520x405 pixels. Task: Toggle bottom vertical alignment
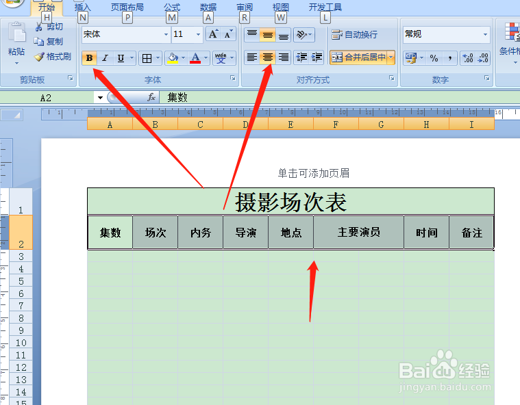(283, 35)
